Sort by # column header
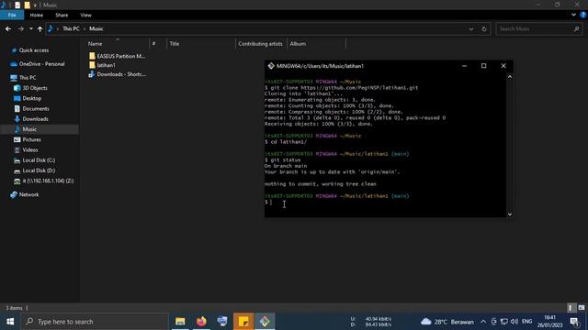This screenshot has width=588, height=330. (153, 44)
